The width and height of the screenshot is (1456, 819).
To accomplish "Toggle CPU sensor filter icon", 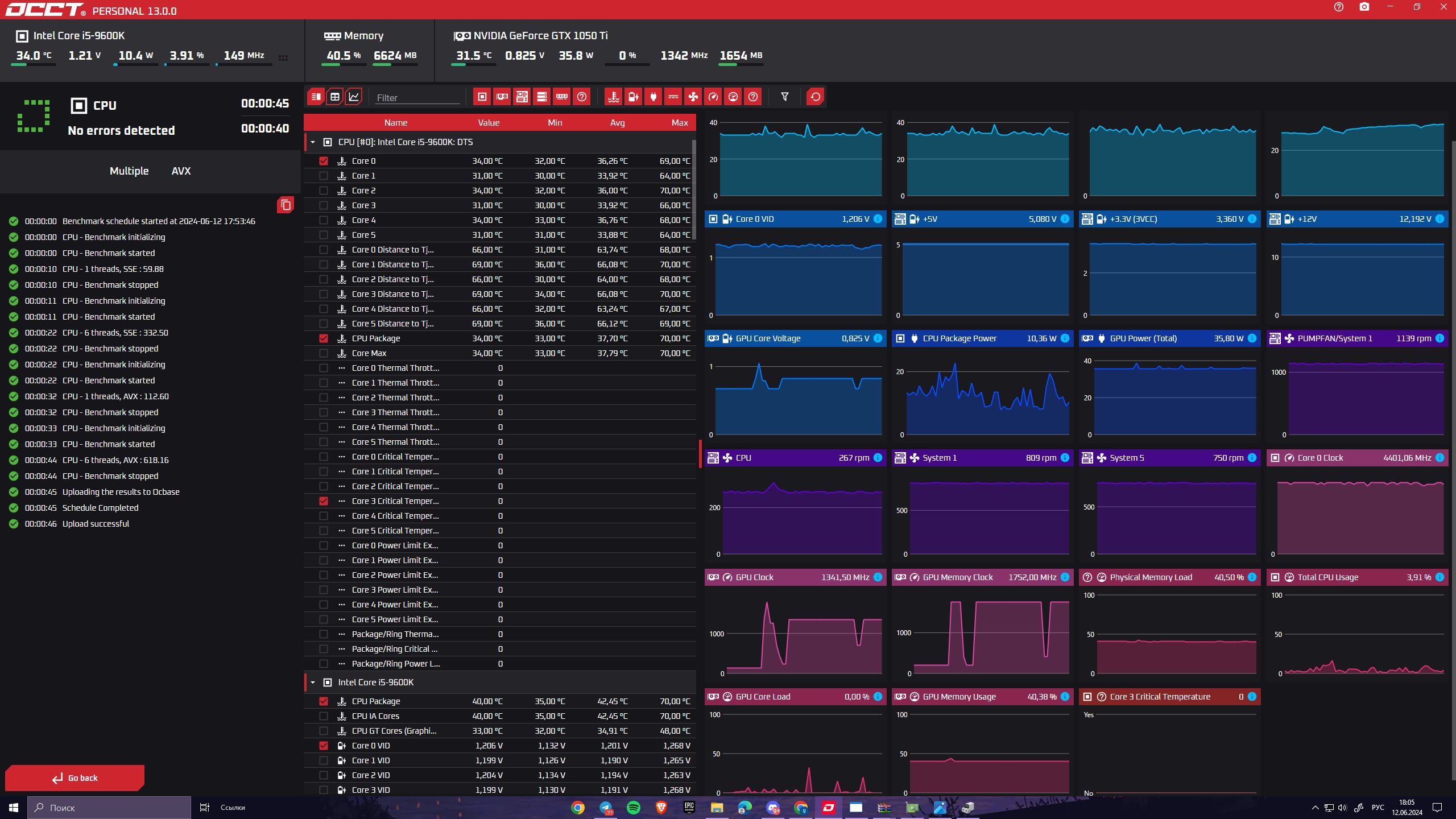I will (482, 97).
